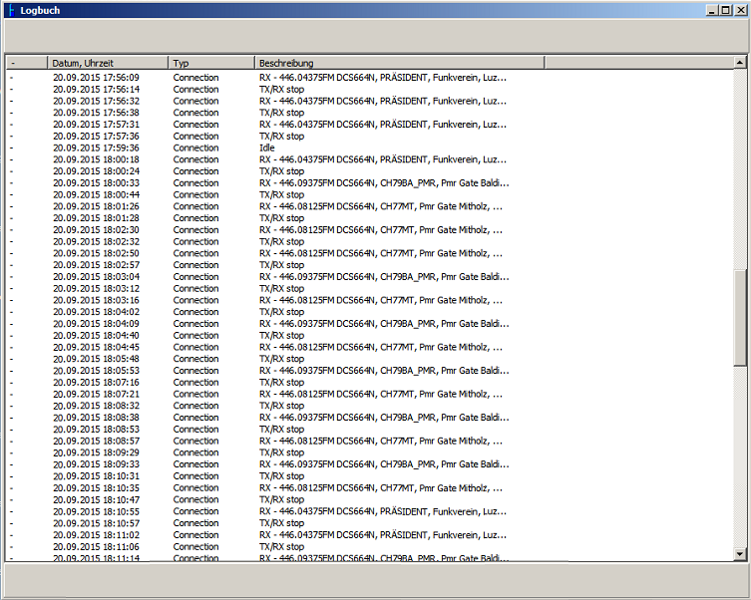Click scrollbar down arrow

tap(740, 554)
